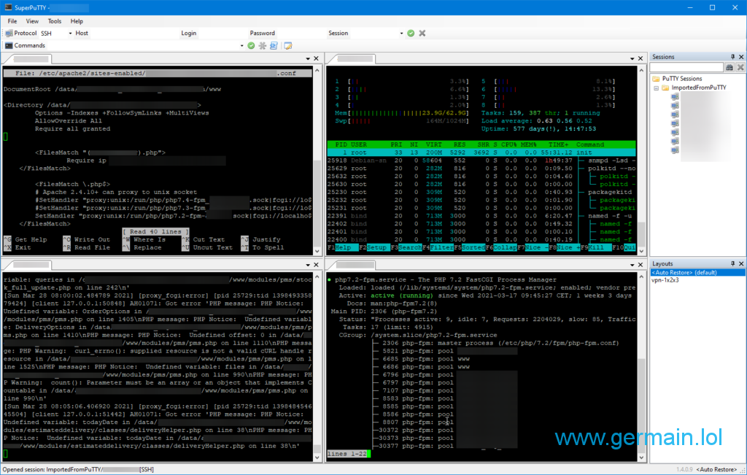This screenshot has height=475, width=747.
Task: Toggle auto-hide pin on Layouts panel
Action: (x=732, y=263)
